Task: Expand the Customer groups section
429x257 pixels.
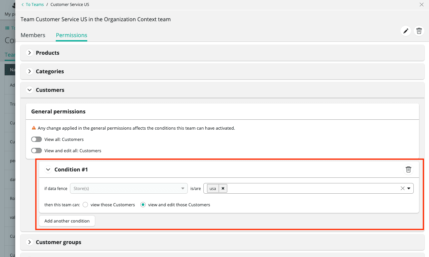Action: [29, 242]
